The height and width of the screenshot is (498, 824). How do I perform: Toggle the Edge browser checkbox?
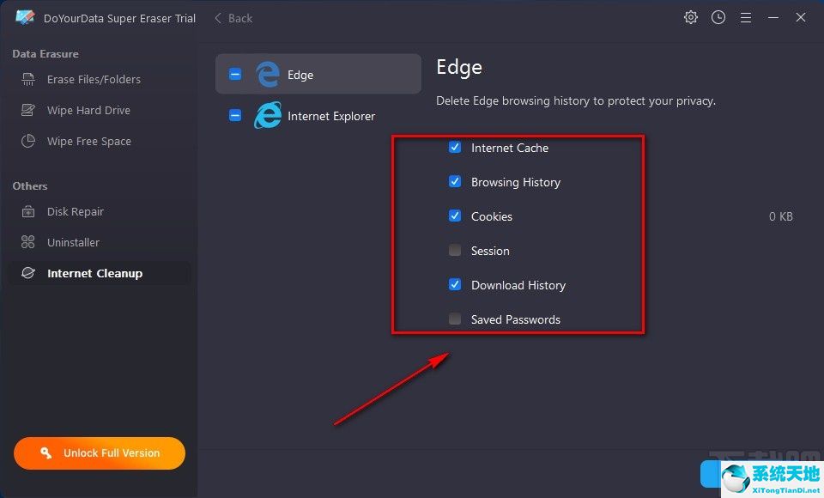coord(235,74)
